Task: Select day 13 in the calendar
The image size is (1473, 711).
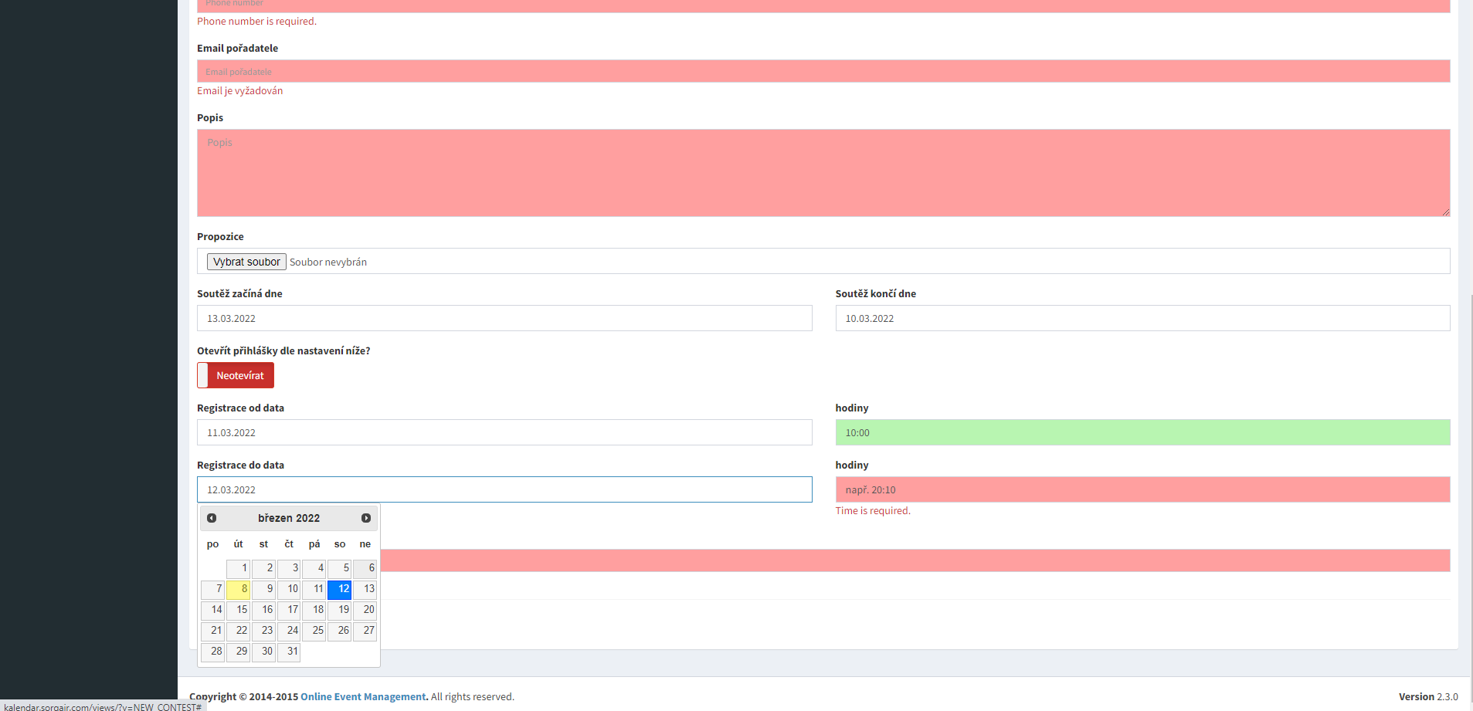Action: point(365,590)
